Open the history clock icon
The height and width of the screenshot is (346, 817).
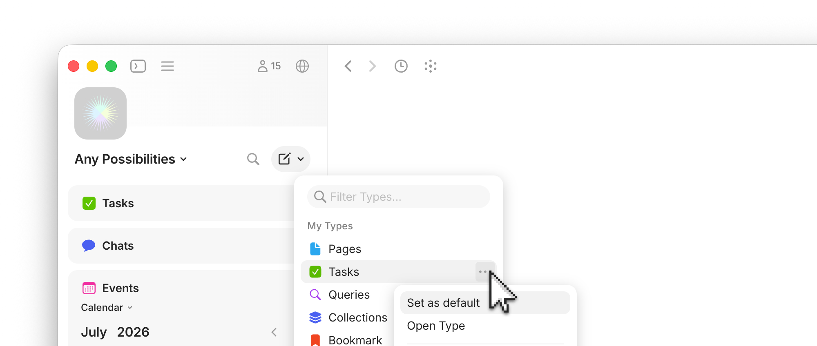click(401, 66)
